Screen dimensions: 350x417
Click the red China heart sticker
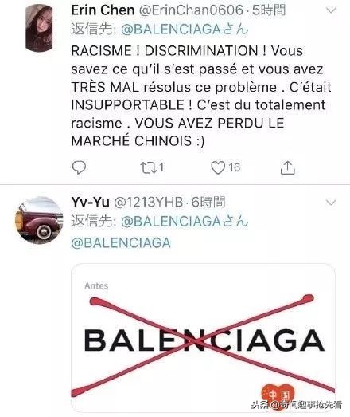[x=278, y=395]
